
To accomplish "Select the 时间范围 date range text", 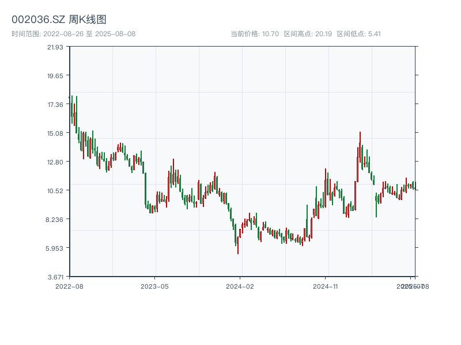I will pyautogui.click(x=74, y=34).
